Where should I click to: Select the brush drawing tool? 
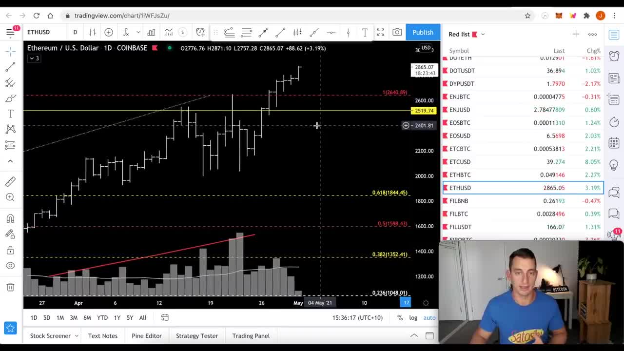(10, 99)
